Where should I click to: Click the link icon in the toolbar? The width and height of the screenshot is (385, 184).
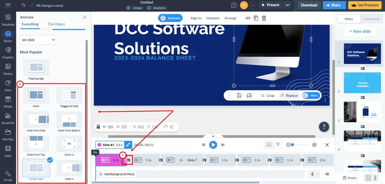248,18
